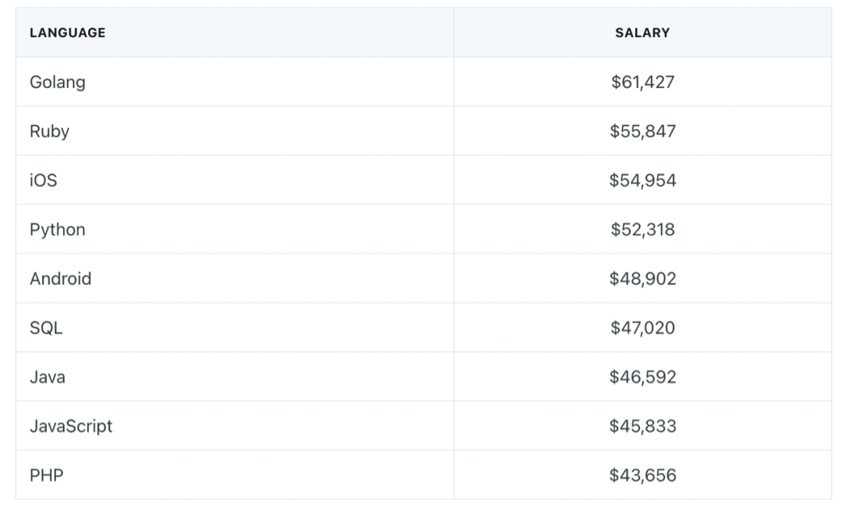Screen dimensions: 841x510
Task: Select the Golang language cell
Action: pos(58,82)
